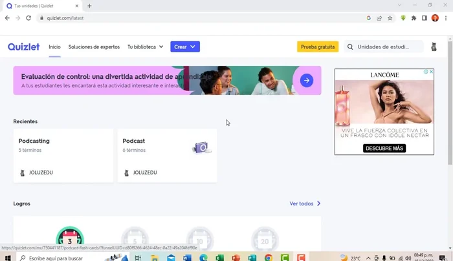Click the 20-day locked achievement badge

pos(265,240)
